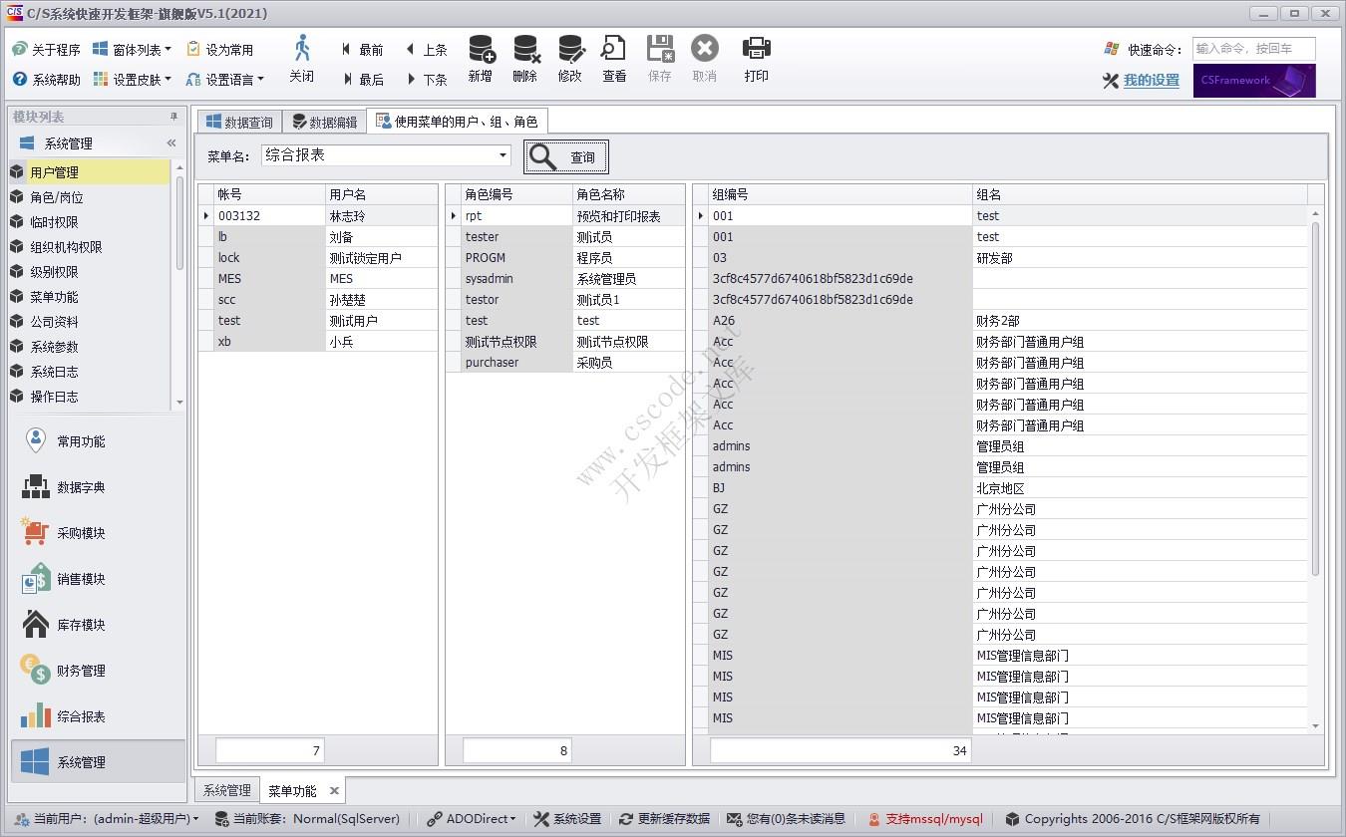Click the 快速命令 input field
Screen dimensions: 1346x837
(x=1253, y=49)
